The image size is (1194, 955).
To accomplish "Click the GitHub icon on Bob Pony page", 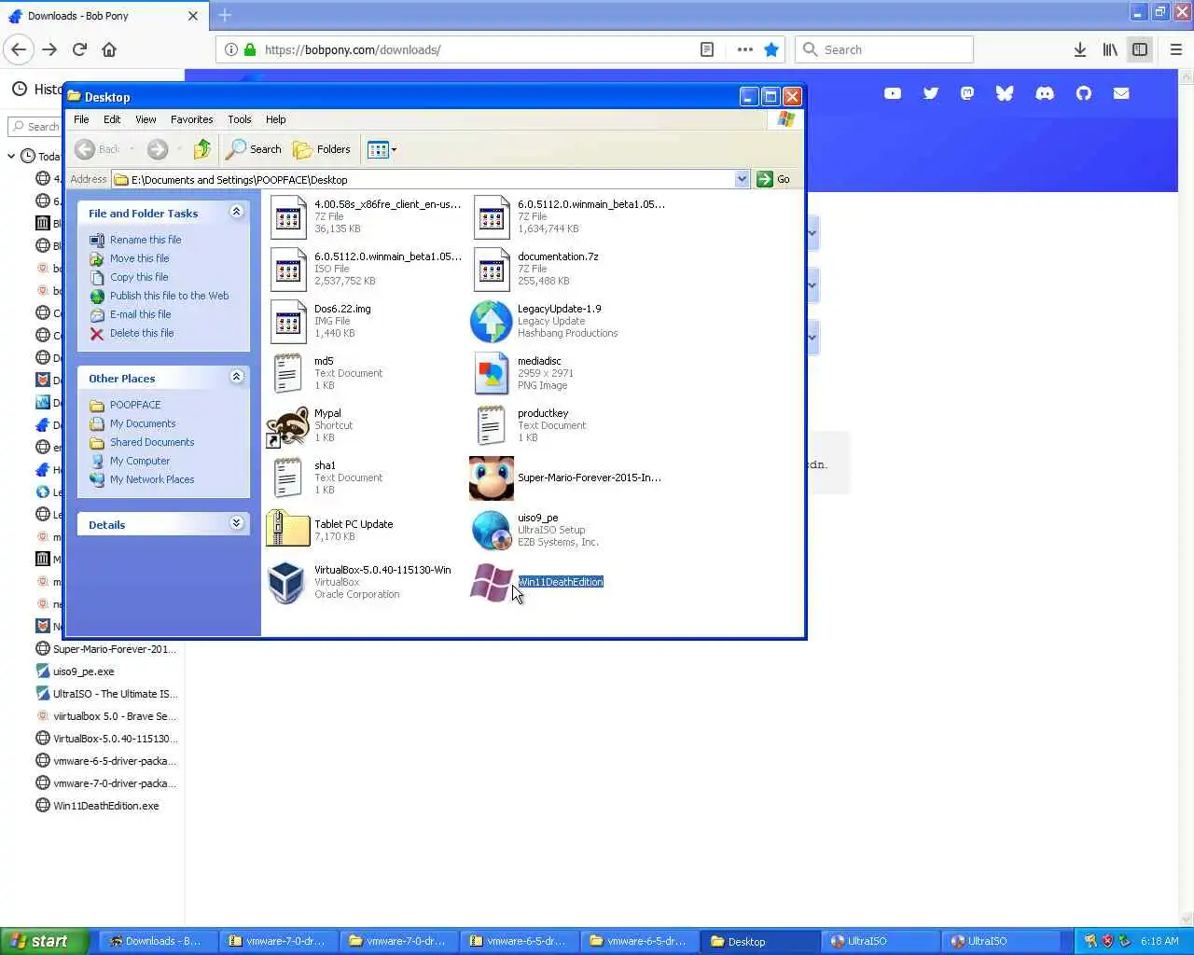I will coord(1083,93).
